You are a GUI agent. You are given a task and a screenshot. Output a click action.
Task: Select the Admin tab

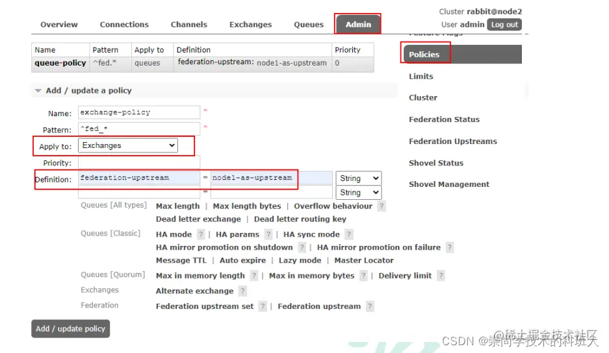[x=358, y=25]
